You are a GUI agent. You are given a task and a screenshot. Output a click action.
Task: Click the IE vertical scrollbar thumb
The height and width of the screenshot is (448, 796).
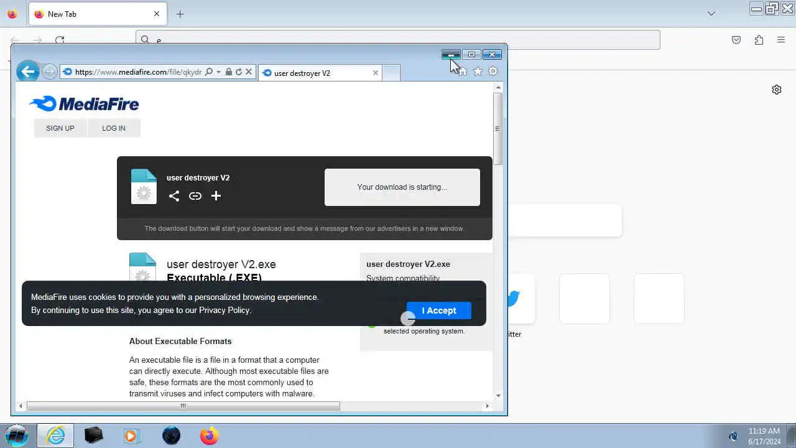click(497, 129)
